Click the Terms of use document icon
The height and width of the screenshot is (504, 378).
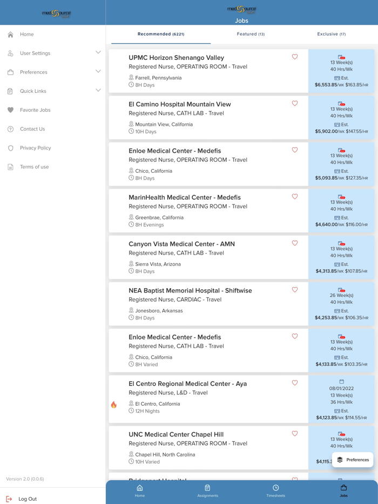pos(11,167)
